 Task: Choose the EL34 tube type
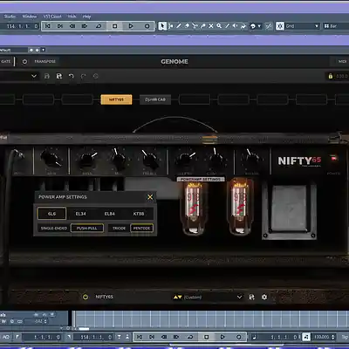[80, 214]
